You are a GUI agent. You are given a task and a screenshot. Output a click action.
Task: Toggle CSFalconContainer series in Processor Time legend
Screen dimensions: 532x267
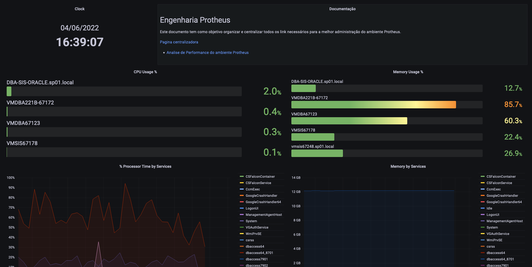[260, 177]
